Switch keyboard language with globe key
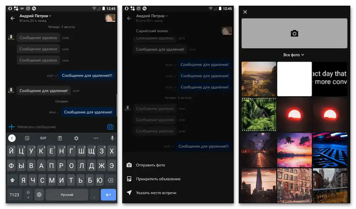Screen dimensions: 356x209 tap(39, 195)
